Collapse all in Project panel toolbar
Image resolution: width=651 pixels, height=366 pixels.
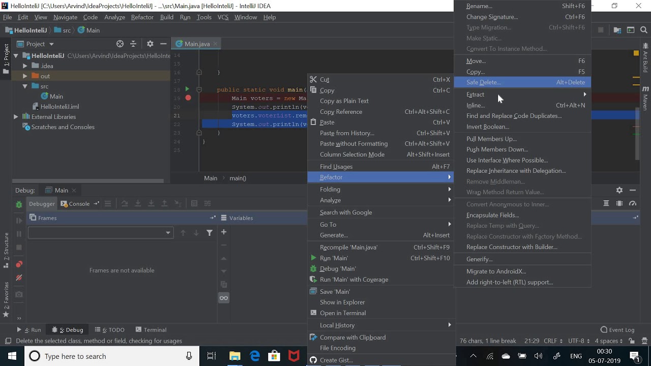tap(133, 44)
